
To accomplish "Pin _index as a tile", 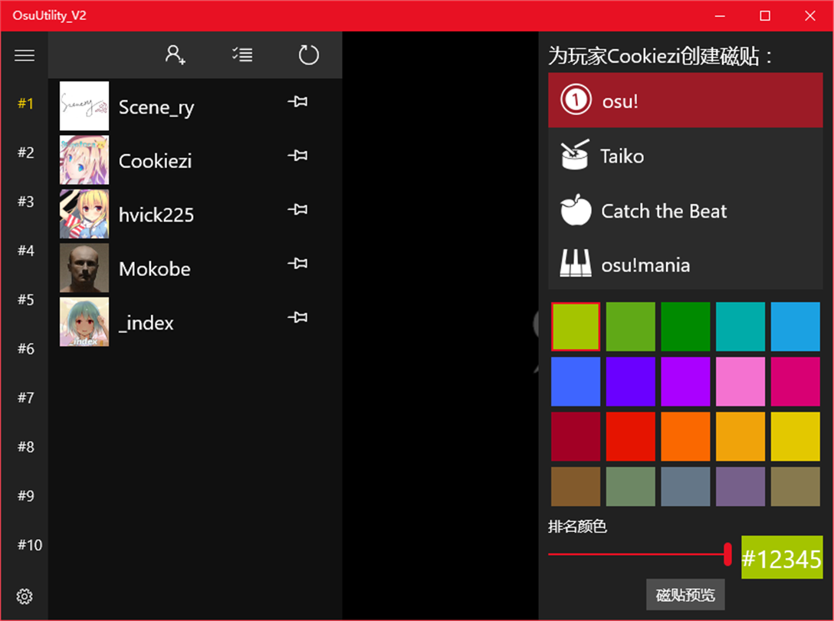I will (x=298, y=317).
